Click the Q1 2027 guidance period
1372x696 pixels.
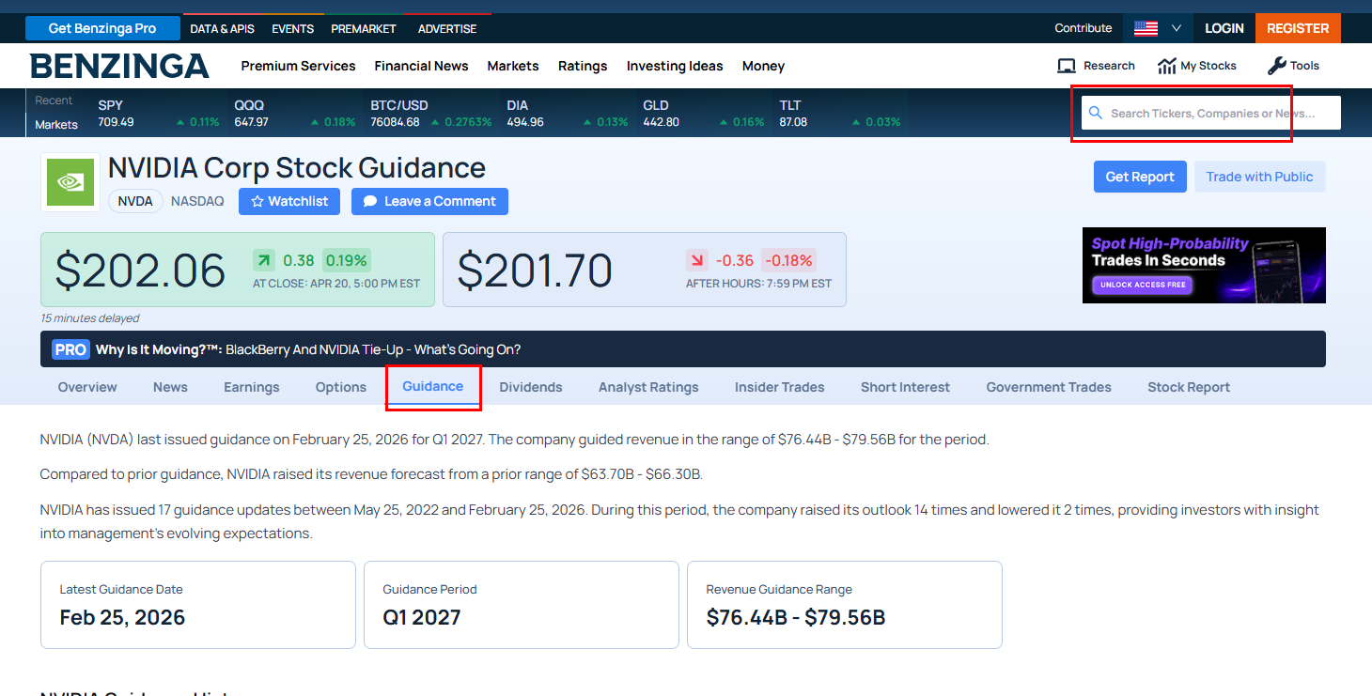(x=422, y=617)
